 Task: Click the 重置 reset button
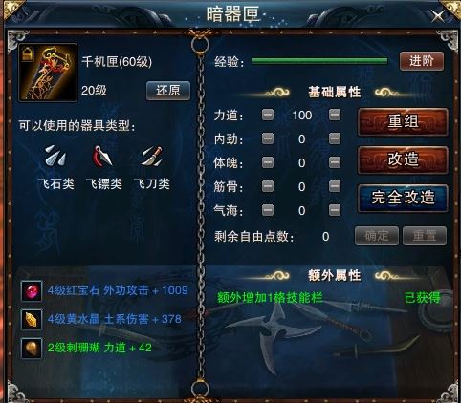pyautogui.click(x=425, y=236)
